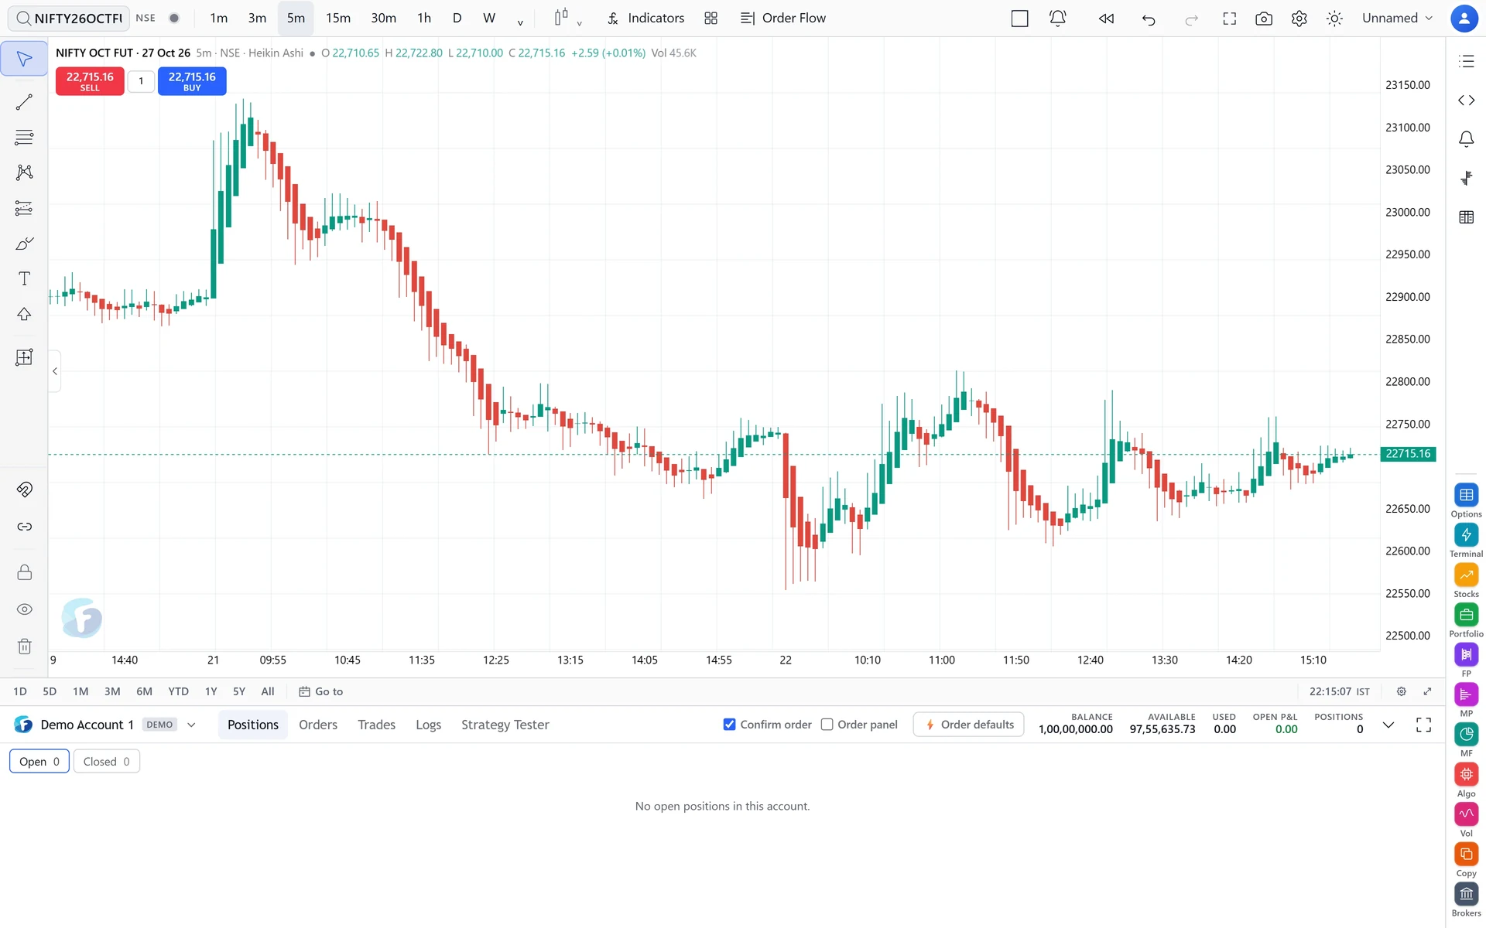Select the trend line drawing tool
This screenshot has width=1486, height=928.
click(x=24, y=102)
